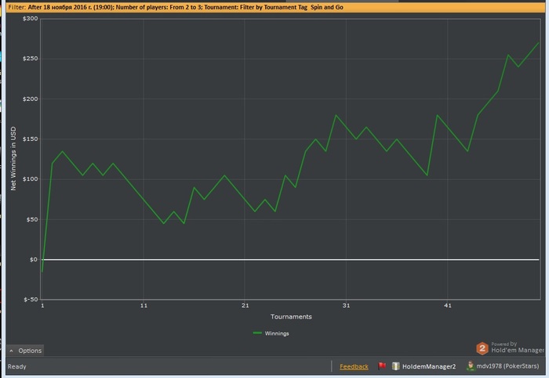Click the red flag icon in status bar
Screen dimensions: 549x378
click(x=382, y=366)
